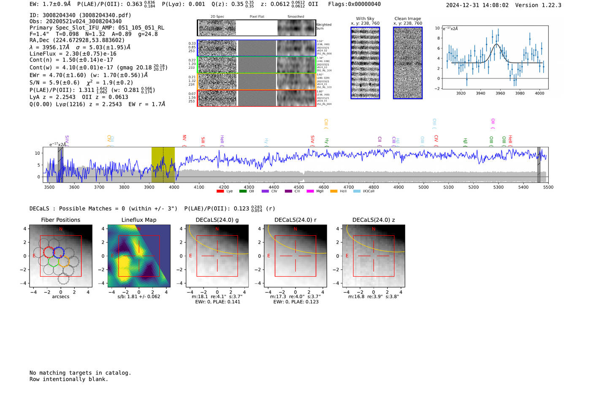Viewport: 591px width, 402px height.
Task: Click the Clean Image cutout
Action: (x=408, y=63)
